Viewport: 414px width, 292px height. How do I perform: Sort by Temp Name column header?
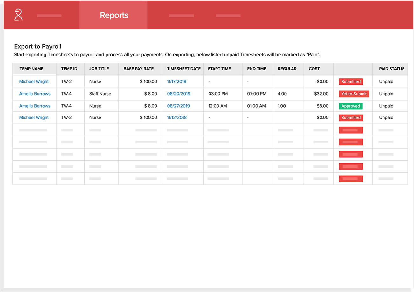pos(31,69)
